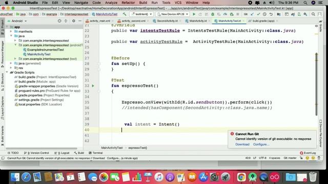Run the app with green play icon

coord(194,14)
